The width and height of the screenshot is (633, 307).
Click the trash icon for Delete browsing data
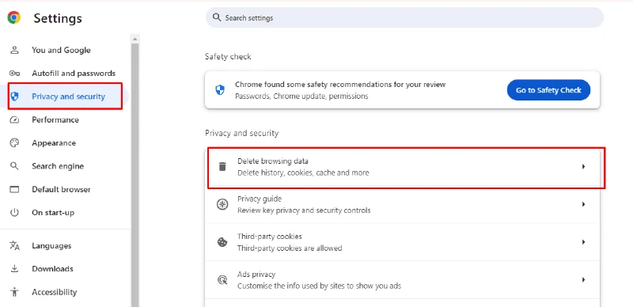(x=222, y=166)
